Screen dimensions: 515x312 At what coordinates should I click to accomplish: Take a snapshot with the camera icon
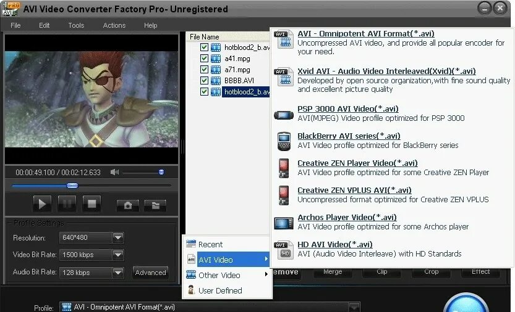point(128,205)
